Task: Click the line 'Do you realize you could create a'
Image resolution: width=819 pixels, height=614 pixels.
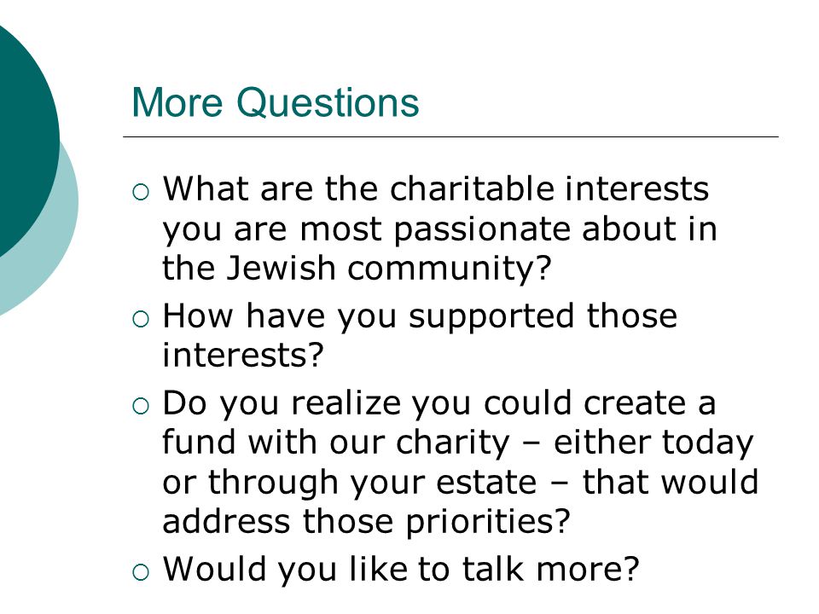Action: click(439, 404)
